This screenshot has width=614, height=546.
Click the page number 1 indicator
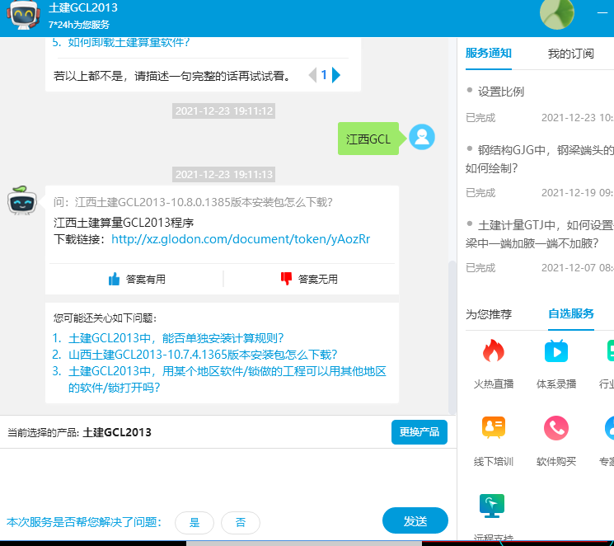pos(324,75)
